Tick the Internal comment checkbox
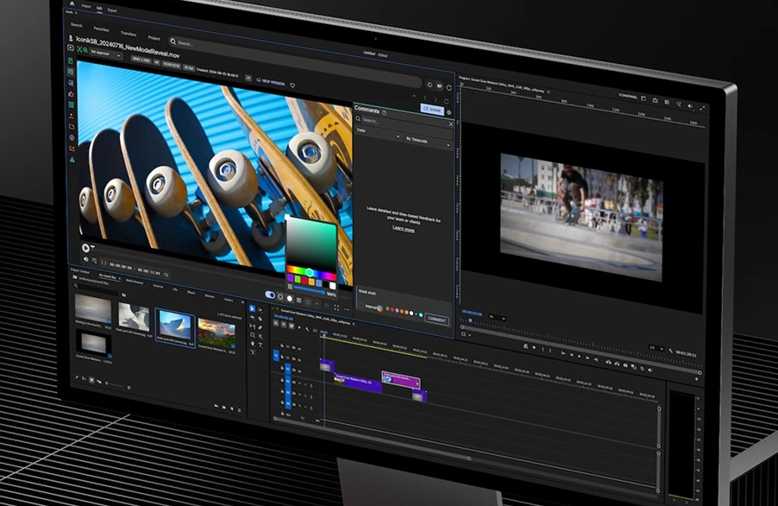778x506 pixels. click(361, 306)
